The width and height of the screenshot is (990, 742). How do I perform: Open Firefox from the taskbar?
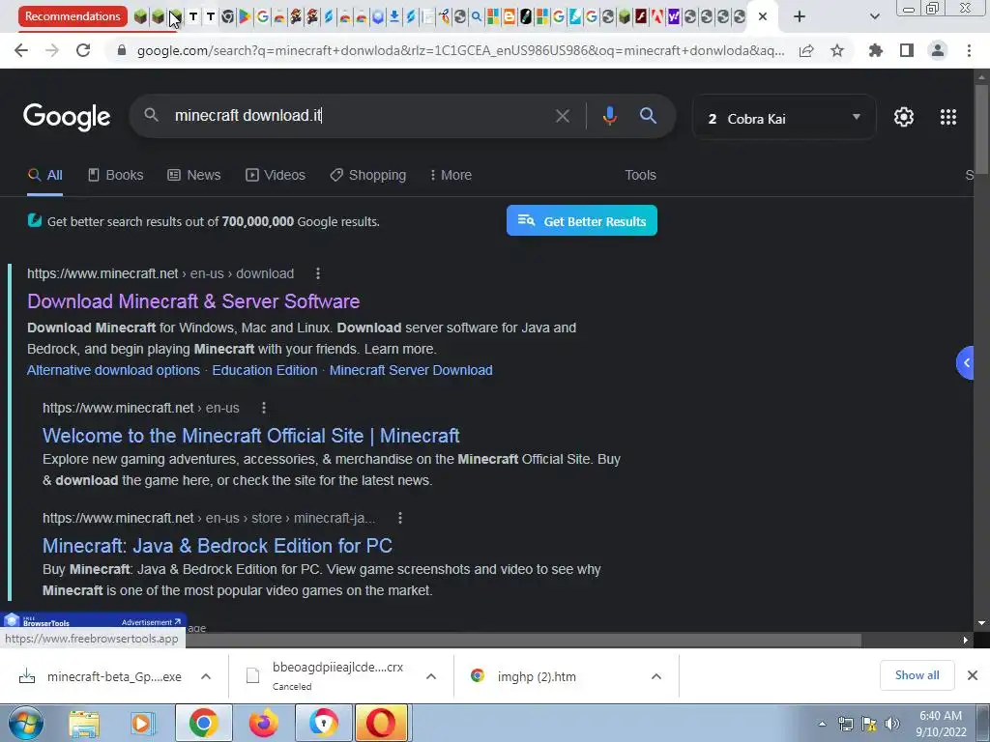(263, 724)
